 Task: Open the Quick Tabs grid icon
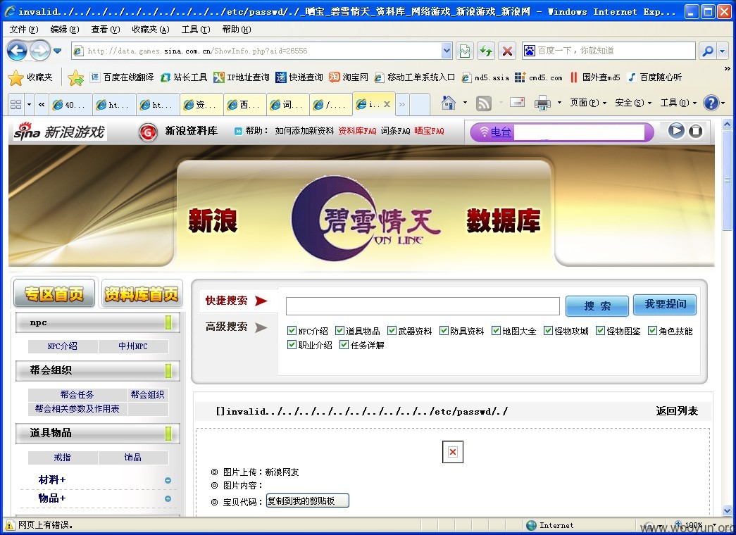click(15, 104)
